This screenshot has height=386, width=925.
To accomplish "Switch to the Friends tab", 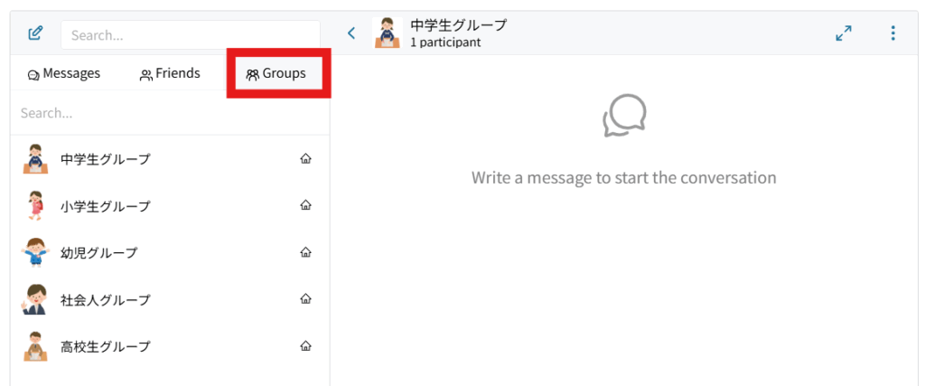I will point(170,74).
